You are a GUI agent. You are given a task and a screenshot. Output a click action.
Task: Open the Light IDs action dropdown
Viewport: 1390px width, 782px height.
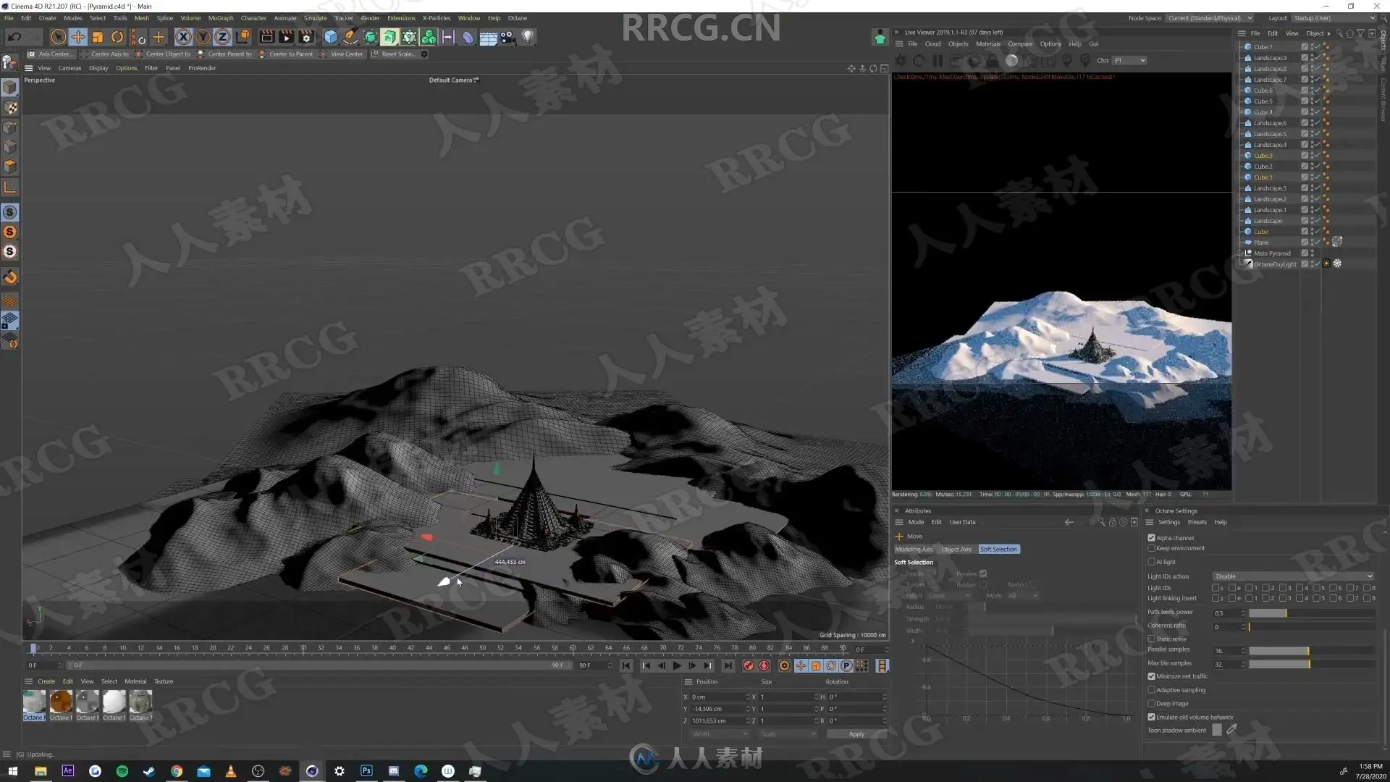(x=1293, y=576)
